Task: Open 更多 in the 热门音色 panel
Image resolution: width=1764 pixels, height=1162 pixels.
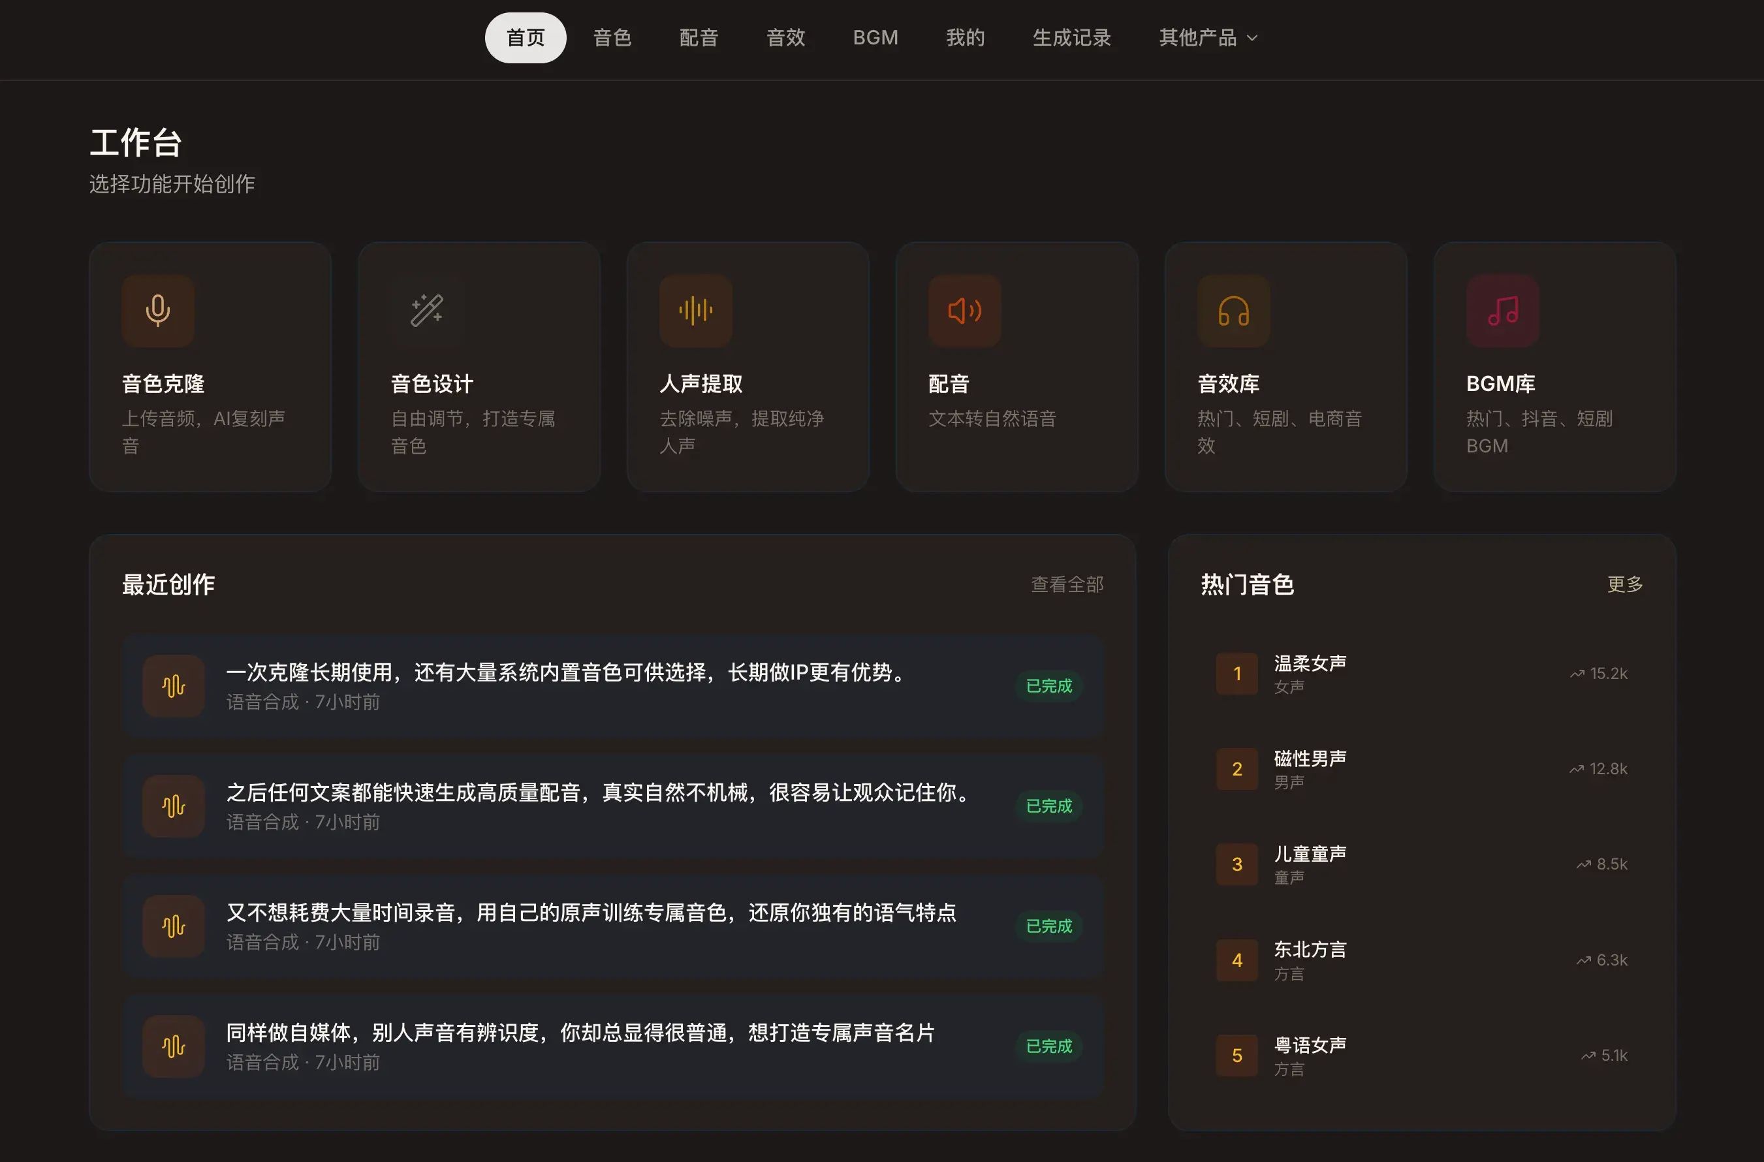Action: (x=1625, y=585)
